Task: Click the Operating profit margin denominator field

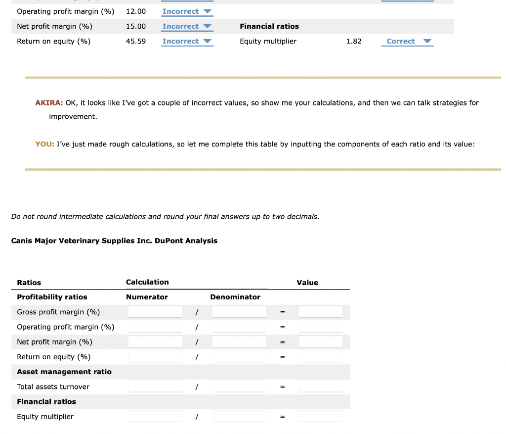Action: (x=239, y=327)
